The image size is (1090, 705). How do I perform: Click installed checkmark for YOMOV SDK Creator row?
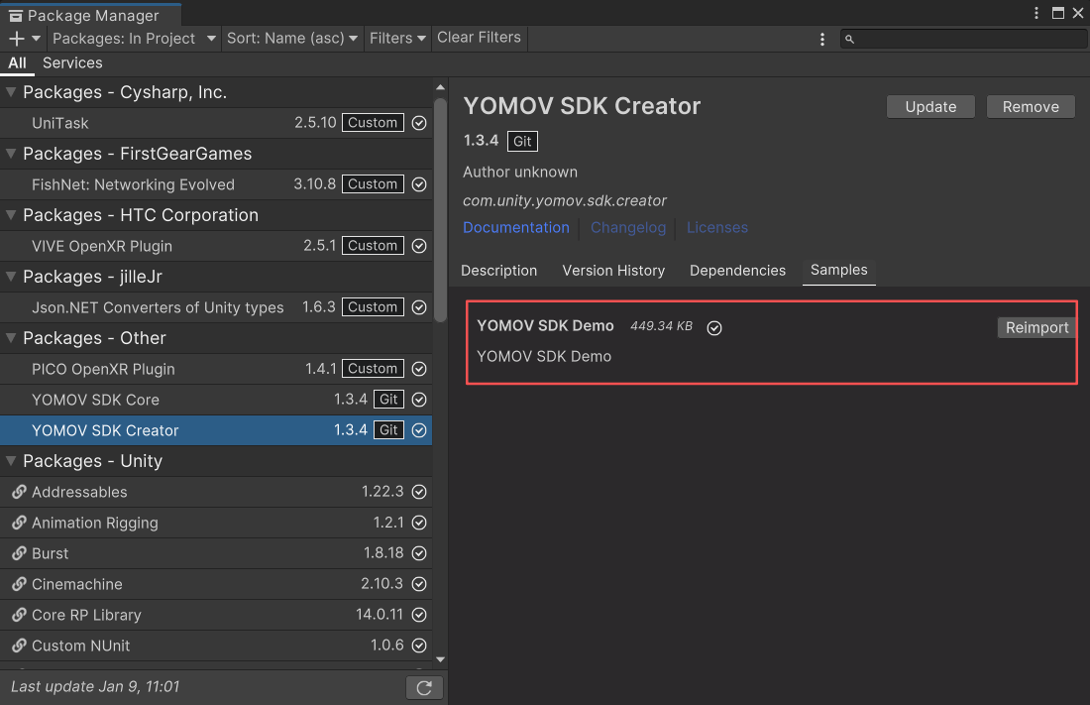419,430
